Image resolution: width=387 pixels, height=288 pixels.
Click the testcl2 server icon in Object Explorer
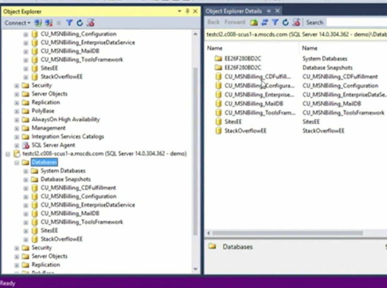(x=16, y=154)
